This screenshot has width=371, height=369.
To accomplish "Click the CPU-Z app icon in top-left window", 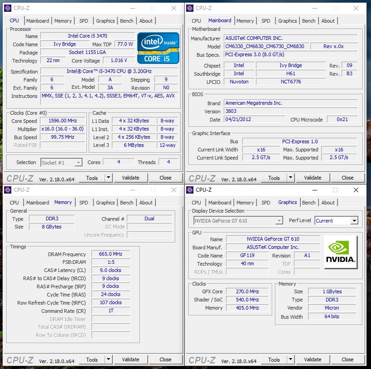I will click(x=8, y=8).
